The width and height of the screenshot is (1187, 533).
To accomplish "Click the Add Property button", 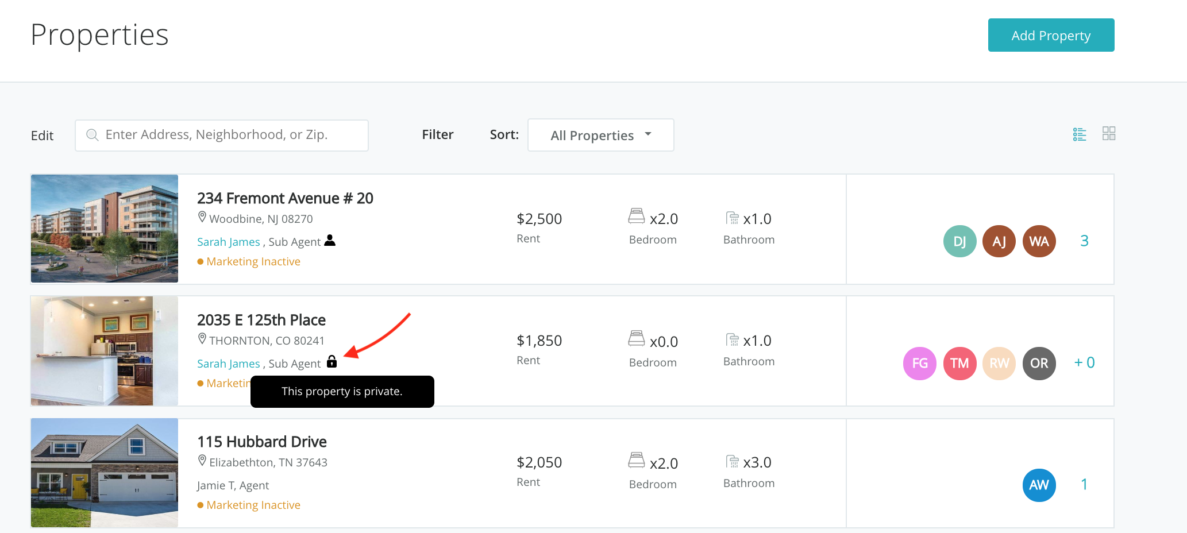I will (x=1050, y=36).
